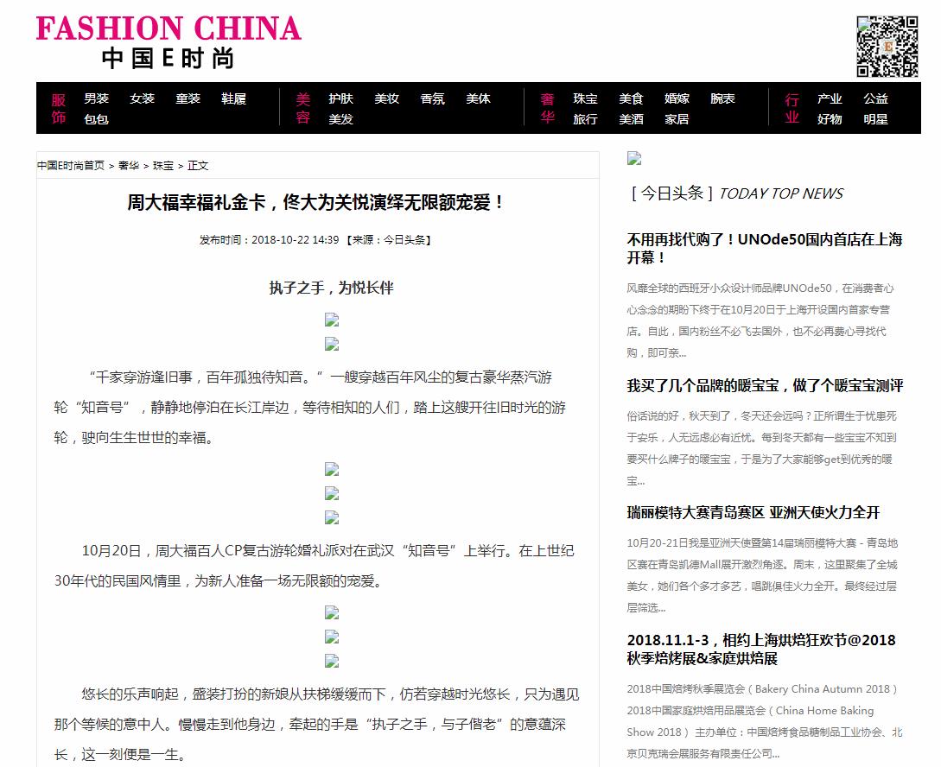Select 家居 in the nav bar
Viewport: 941px width, 767px height.
point(677,118)
